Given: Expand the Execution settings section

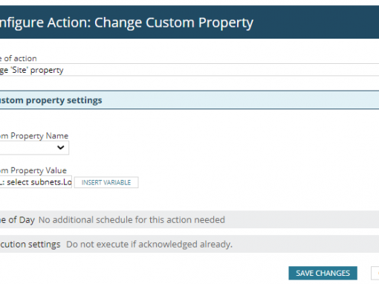Looking at the screenshot, I should [189, 244].
